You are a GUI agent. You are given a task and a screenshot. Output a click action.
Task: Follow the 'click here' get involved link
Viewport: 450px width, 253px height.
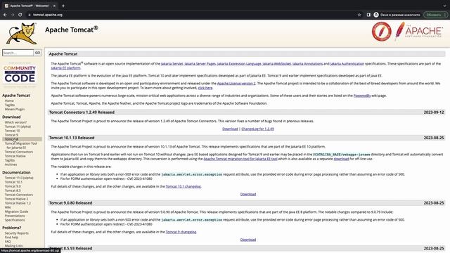205,88
